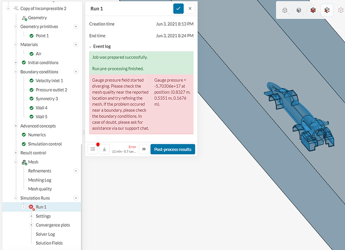
Task: Collapse the Boundary conditions tree node
Action: (16, 72)
